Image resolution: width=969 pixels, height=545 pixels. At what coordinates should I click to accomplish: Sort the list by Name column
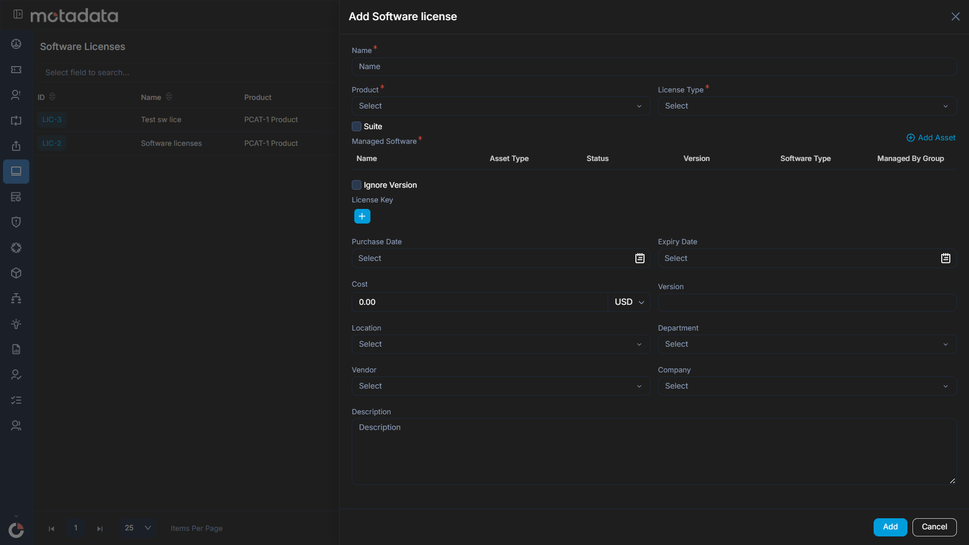coord(169,97)
